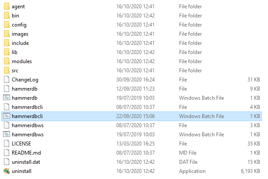
Task: Click the ChangeLog blank file icon
Action: tap(7, 79)
